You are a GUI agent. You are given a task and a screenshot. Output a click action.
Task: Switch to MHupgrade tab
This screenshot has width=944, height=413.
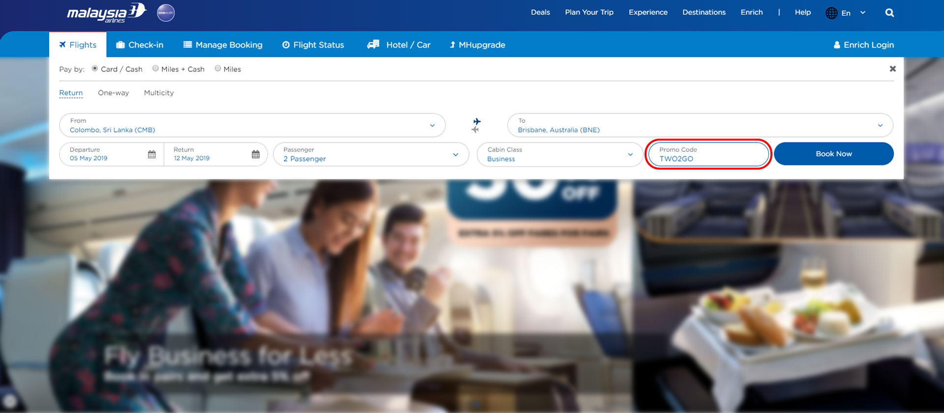click(x=477, y=45)
